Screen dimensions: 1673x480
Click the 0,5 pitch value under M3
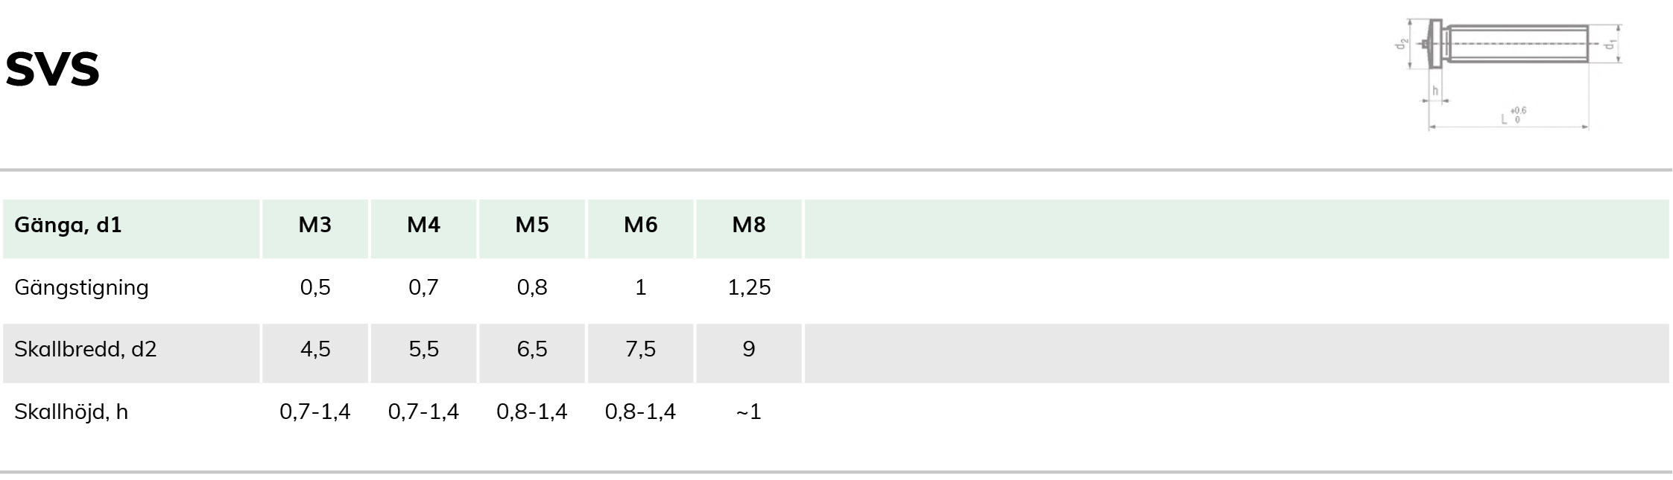(315, 287)
